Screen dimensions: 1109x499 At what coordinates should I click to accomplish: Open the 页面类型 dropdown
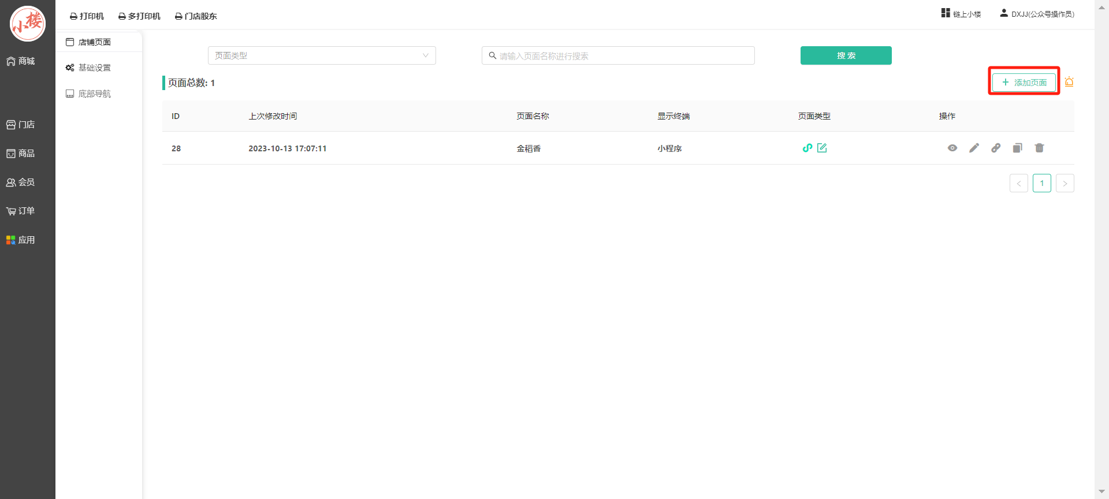pyautogui.click(x=322, y=55)
